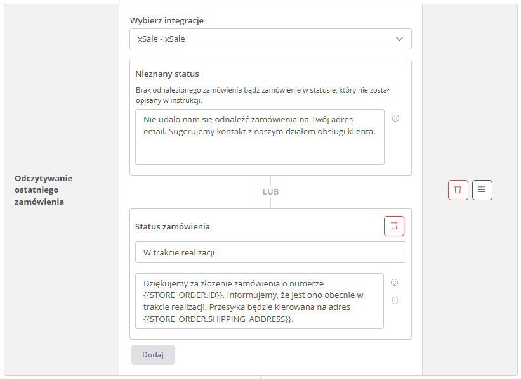Click the LUB separator label
This screenshot has width=521, height=379.
(270, 191)
